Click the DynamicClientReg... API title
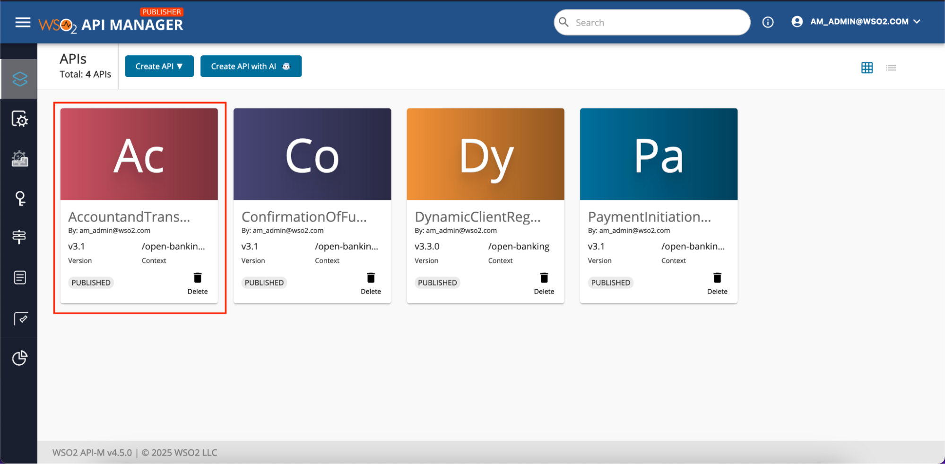Viewport: 945px width, 464px height. [477, 217]
